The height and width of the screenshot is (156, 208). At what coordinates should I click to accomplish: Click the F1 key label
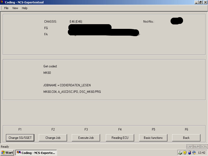[20, 129]
